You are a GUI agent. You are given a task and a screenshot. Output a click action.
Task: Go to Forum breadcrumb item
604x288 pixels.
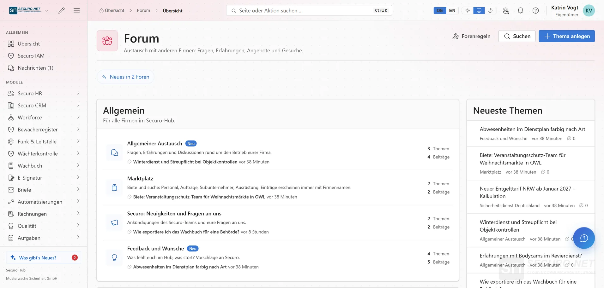point(143,10)
